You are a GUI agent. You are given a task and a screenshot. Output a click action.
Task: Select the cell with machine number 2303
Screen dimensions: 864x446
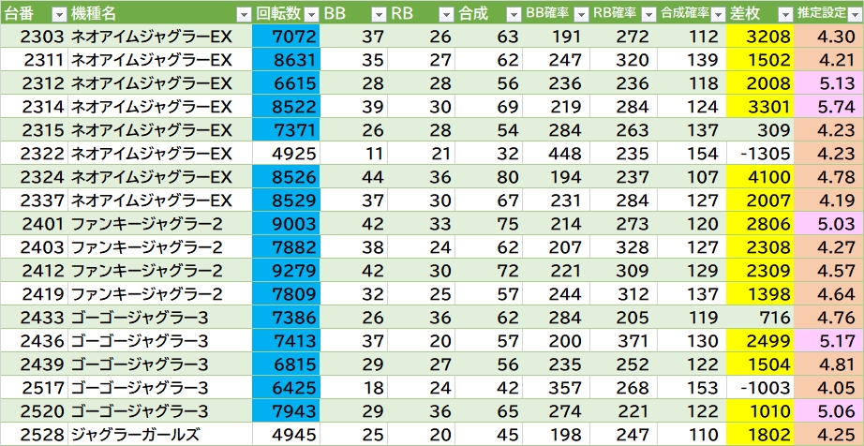point(34,37)
